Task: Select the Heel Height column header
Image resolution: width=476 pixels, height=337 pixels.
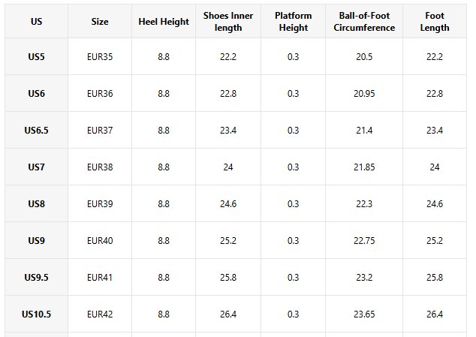Action: tap(164, 22)
